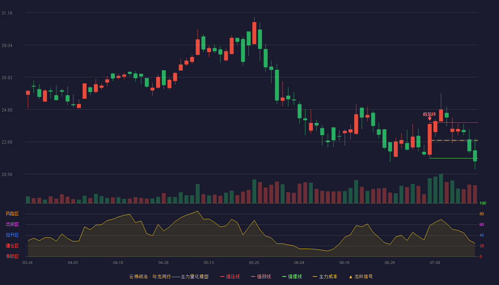The width and height of the screenshot is (499, 285).
Task: Click the 22.68 price axis label
Action: pos(7,142)
